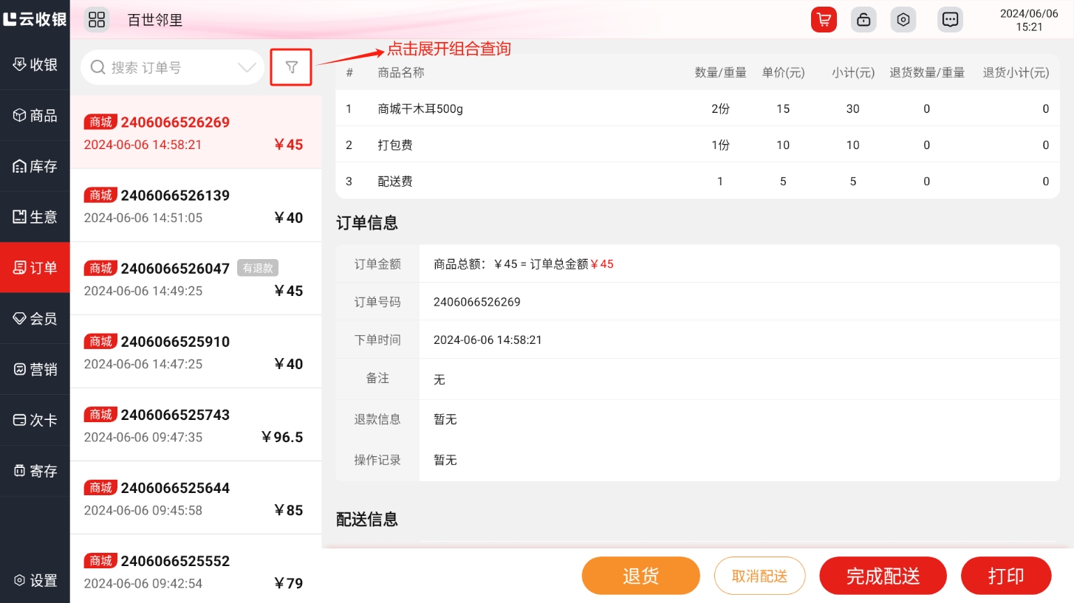Viewport: 1074px width, 603px height.
Task: Click the lock screen icon
Action: coord(863,20)
